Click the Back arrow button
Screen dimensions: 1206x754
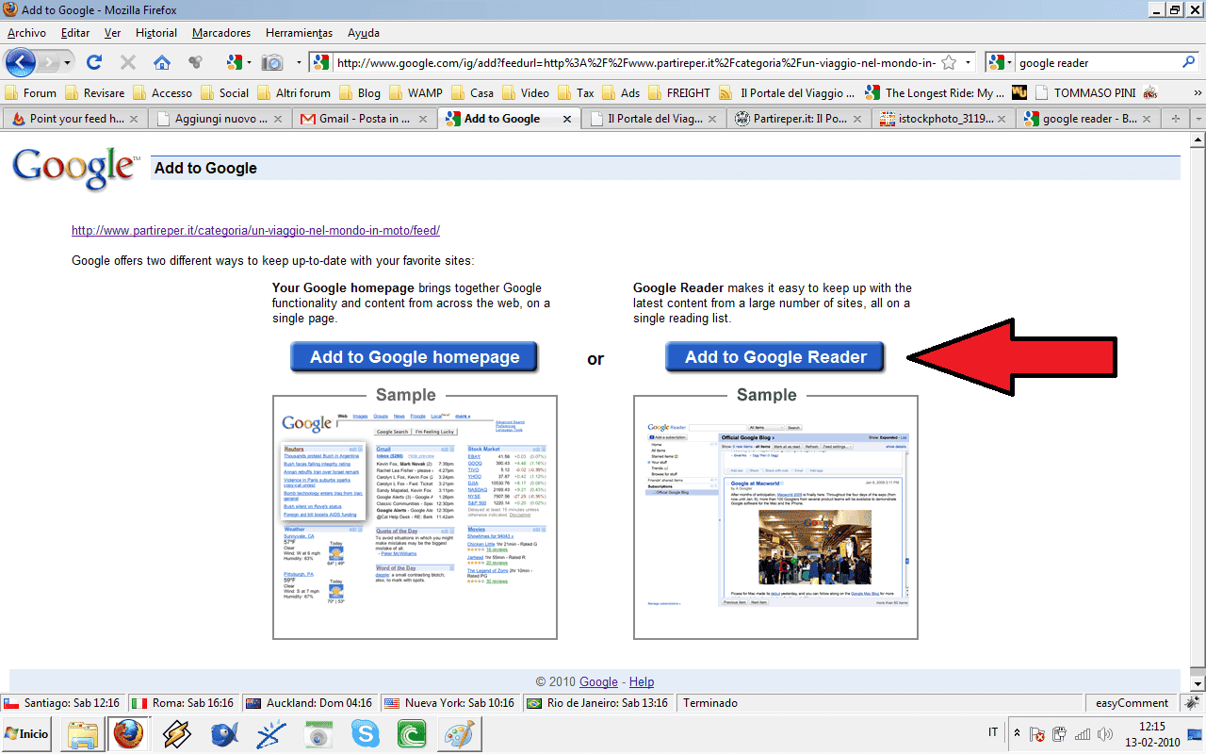click(x=23, y=62)
